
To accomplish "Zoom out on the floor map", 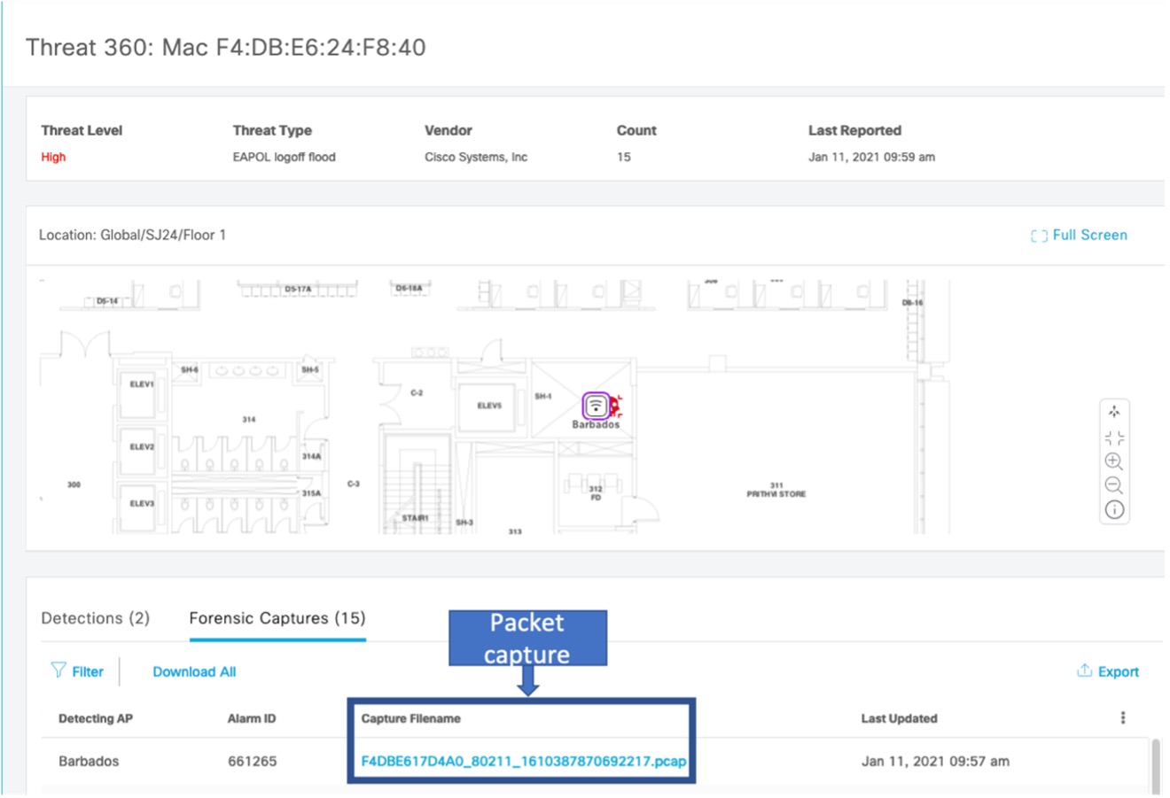I will point(1114,485).
